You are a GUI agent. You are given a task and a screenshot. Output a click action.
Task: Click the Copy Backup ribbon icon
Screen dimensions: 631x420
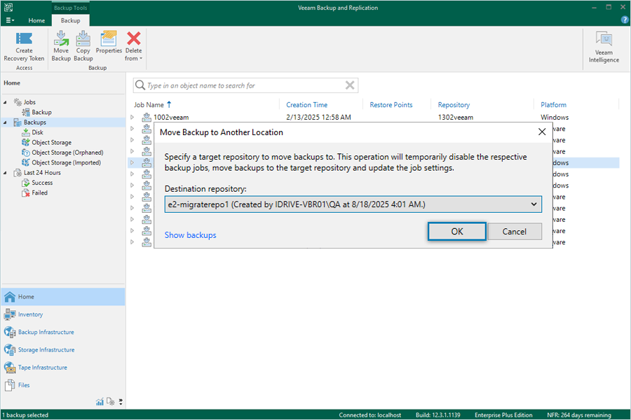pyautogui.click(x=83, y=38)
